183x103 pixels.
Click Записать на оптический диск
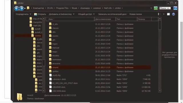tap(112, 14)
